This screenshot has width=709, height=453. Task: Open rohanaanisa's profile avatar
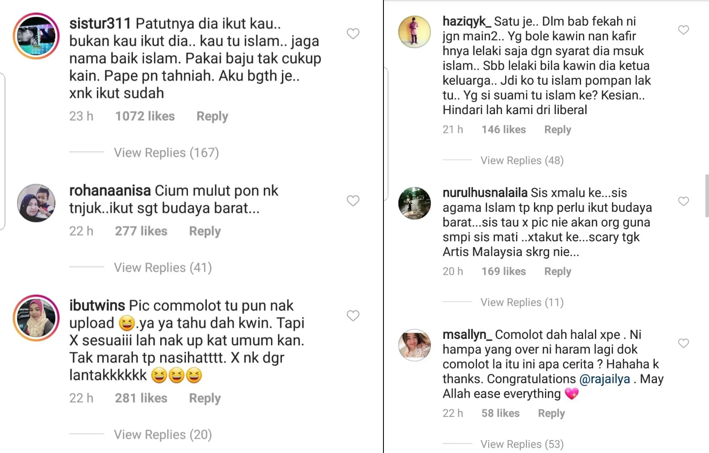click(x=36, y=203)
